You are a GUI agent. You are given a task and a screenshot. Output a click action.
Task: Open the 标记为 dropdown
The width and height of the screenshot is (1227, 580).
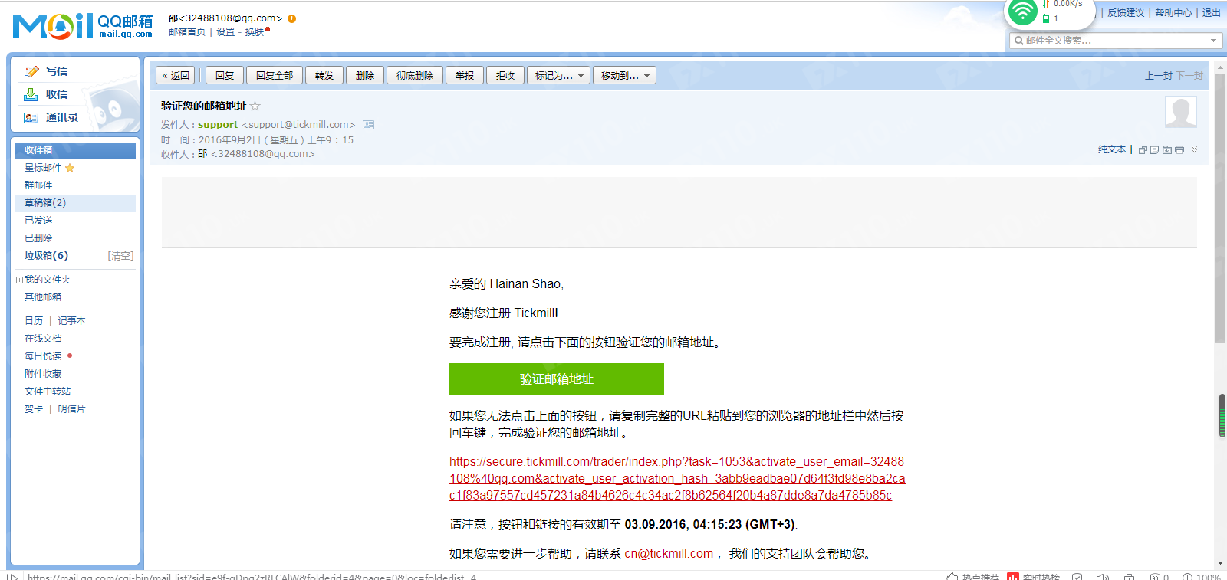[x=559, y=75]
